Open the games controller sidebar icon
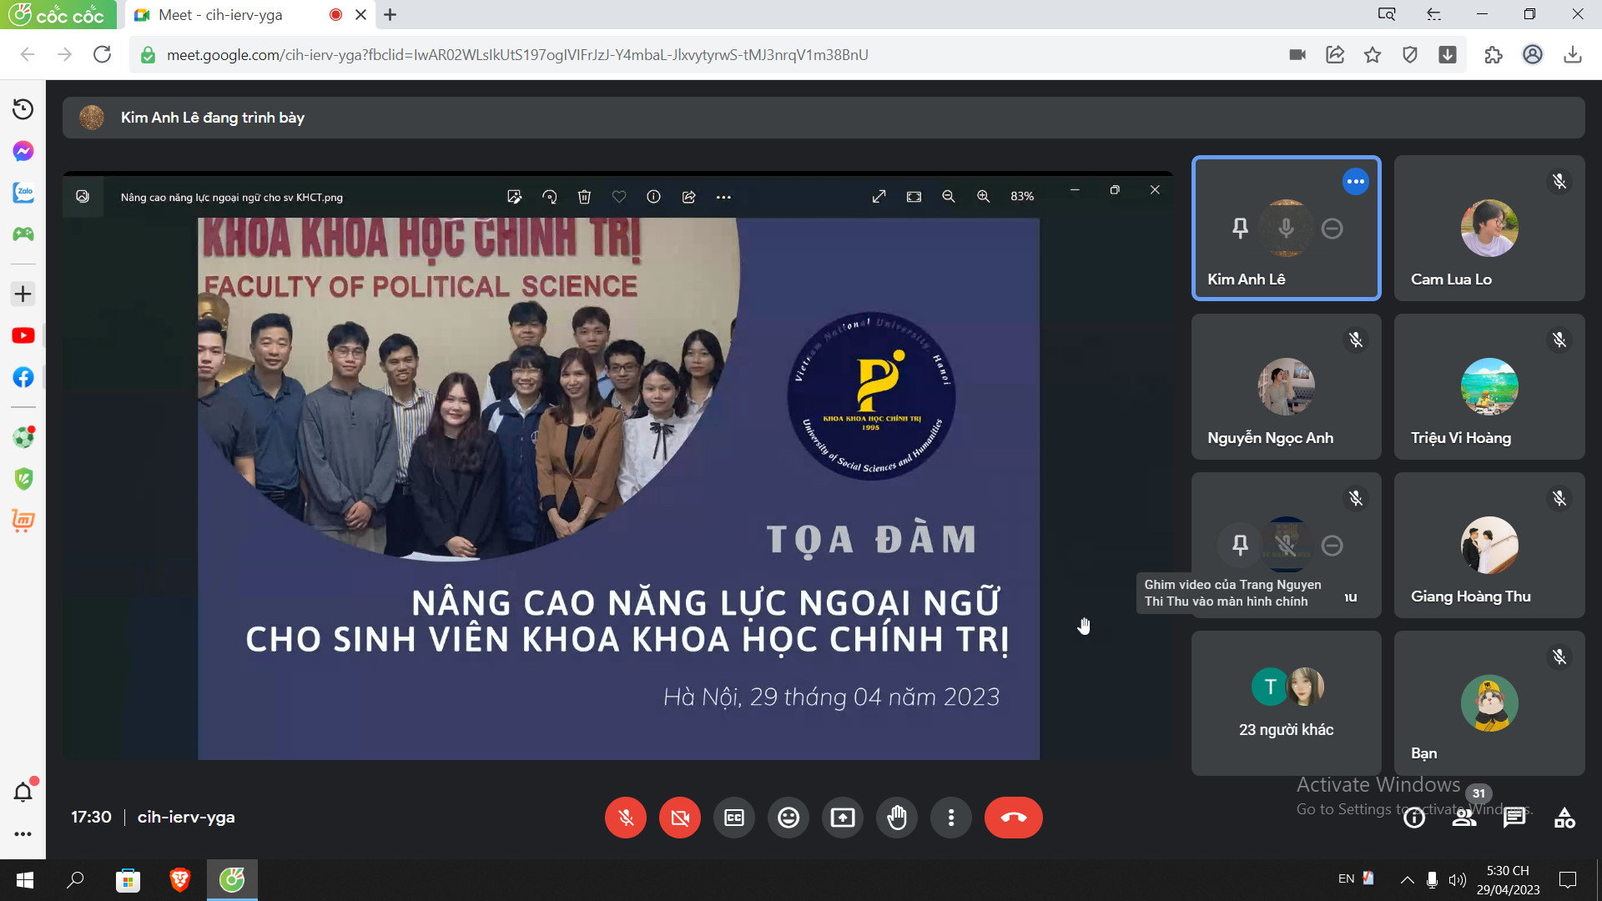 23,234
